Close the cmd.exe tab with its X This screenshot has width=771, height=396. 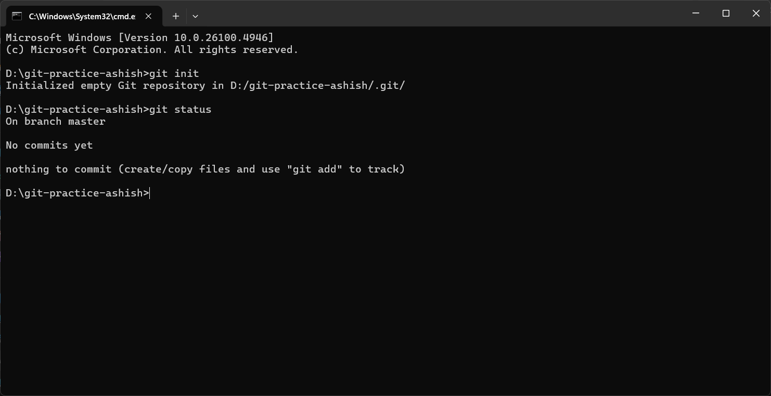pyautogui.click(x=148, y=16)
